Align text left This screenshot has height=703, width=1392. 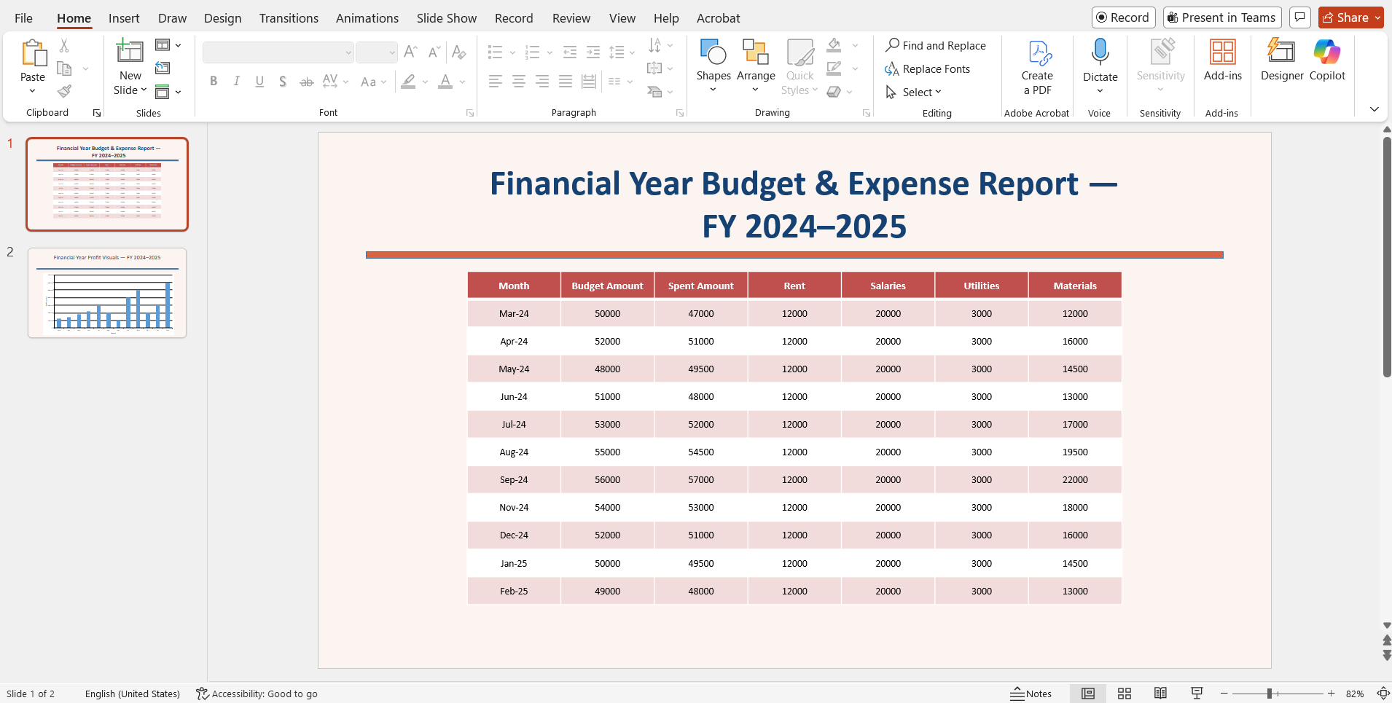click(x=496, y=81)
